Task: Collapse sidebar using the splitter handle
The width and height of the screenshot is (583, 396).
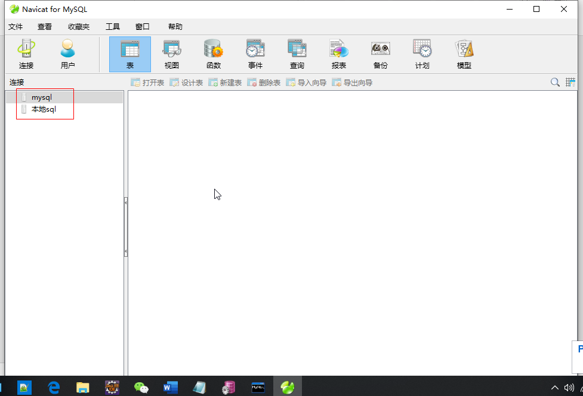Action: [x=126, y=227]
